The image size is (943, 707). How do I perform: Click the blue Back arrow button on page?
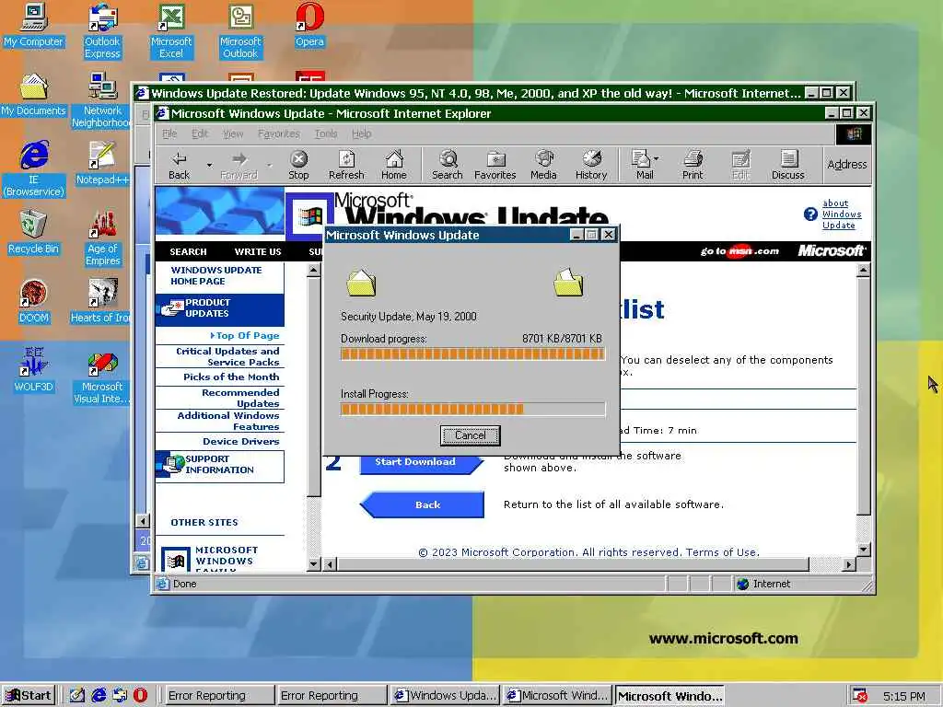[422, 504]
